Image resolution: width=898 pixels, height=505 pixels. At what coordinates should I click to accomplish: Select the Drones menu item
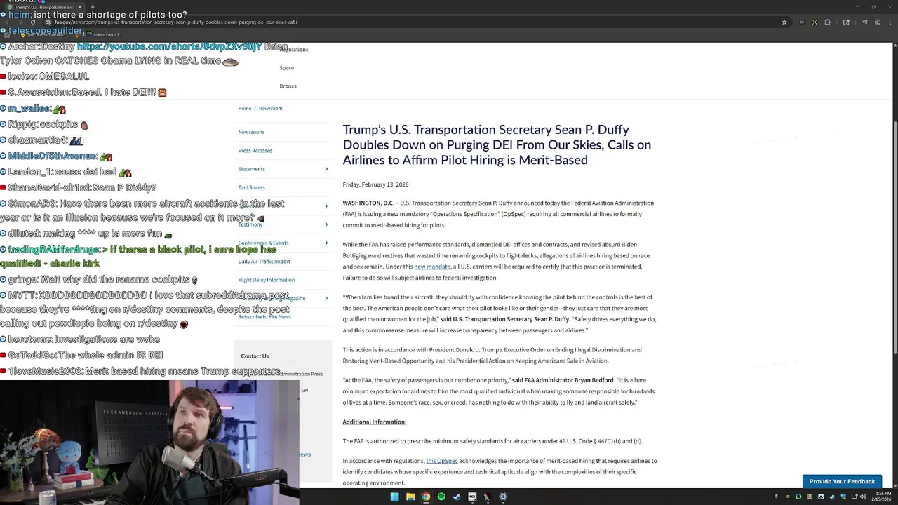(x=288, y=86)
